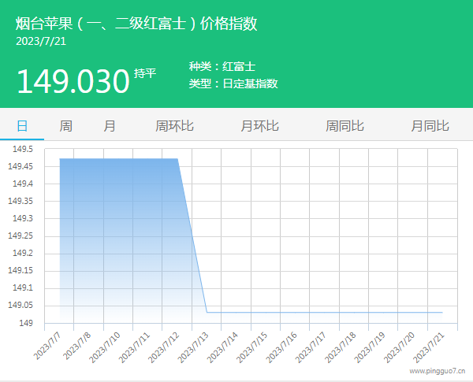Click the 类型：日定基指数 label
Viewport: 473px width, 382px height.
[233, 83]
